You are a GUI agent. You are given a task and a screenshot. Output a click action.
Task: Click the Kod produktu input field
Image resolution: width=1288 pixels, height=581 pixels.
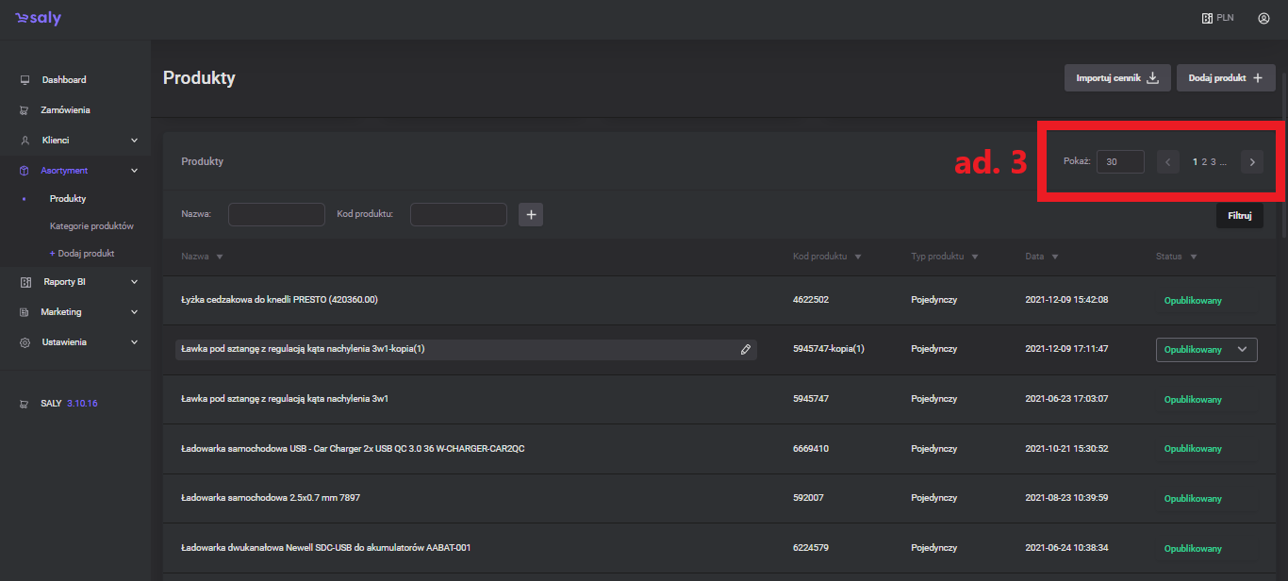(x=458, y=215)
